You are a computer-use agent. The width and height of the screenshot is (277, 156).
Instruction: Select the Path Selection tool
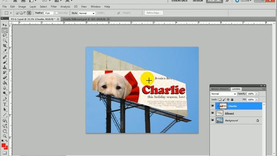5,110
